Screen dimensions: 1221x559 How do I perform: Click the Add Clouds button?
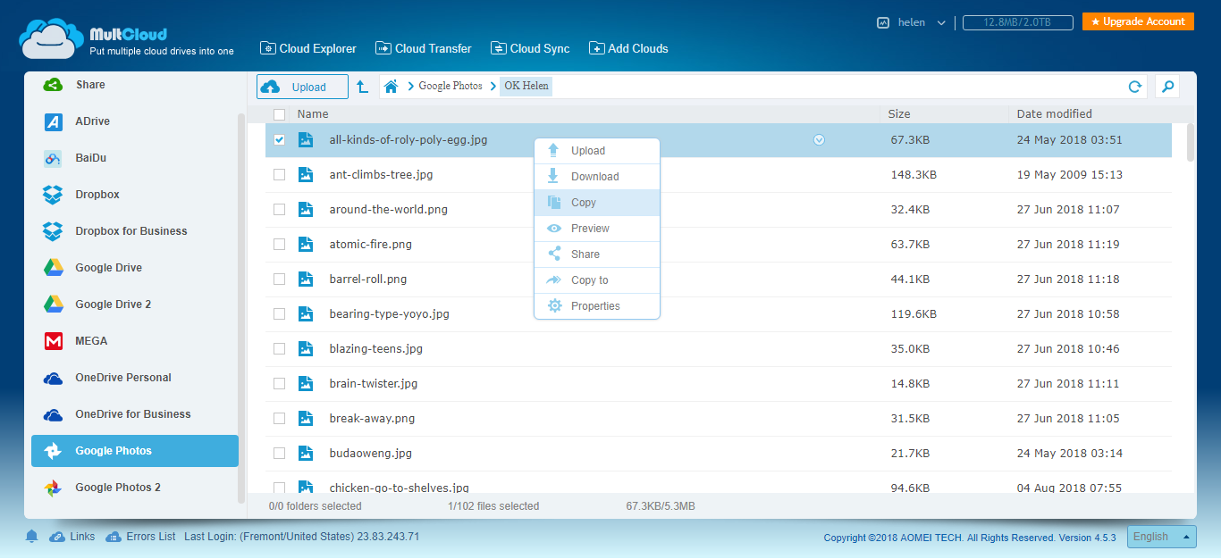pos(628,48)
